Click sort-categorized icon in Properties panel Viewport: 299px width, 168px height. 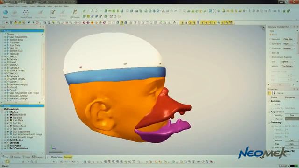(x=269, y=93)
